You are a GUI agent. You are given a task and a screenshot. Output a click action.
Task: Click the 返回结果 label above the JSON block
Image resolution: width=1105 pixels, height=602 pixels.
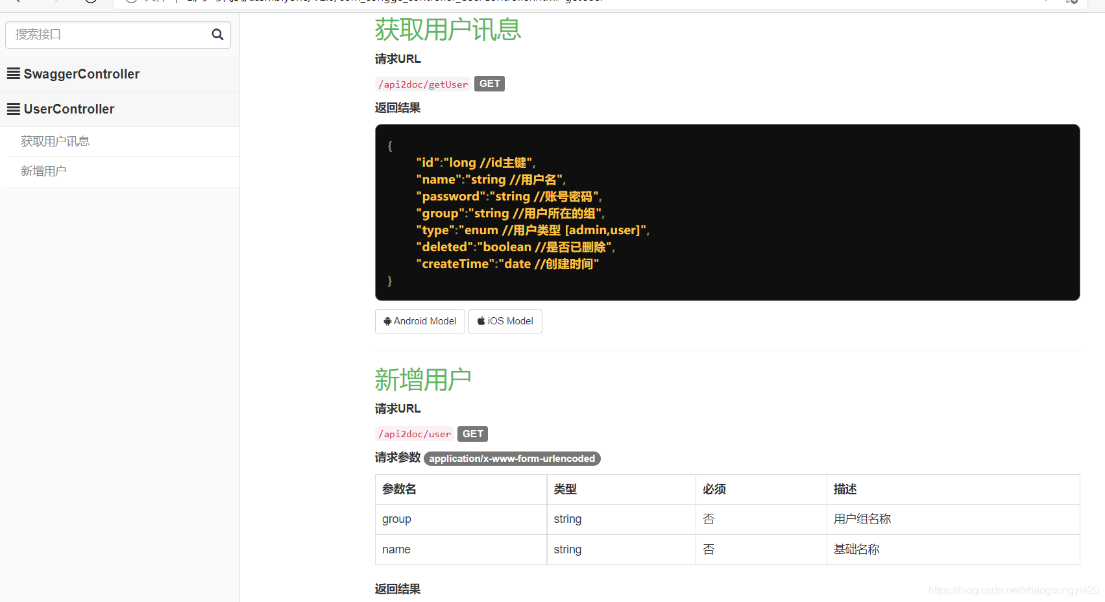pyautogui.click(x=398, y=108)
